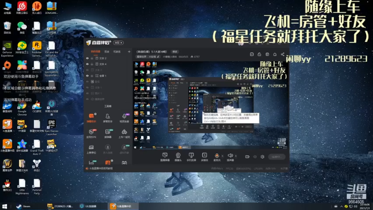Mute the 扬声器 speaker icon
This screenshot has height=210, width=373.
(x=230, y=155)
